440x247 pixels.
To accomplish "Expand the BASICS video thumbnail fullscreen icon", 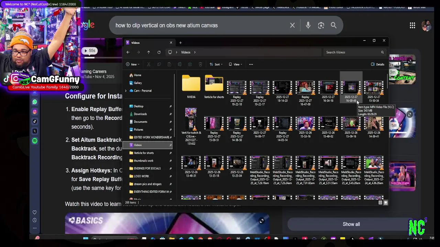I will 262,221.
